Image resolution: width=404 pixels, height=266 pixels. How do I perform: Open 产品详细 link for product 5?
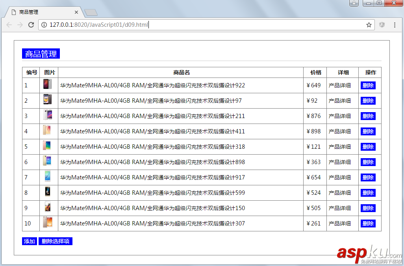pyautogui.click(x=339, y=147)
